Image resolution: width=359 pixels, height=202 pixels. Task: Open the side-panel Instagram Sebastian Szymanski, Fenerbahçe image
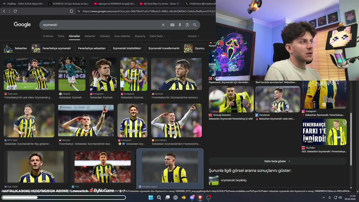(x=324, y=95)
